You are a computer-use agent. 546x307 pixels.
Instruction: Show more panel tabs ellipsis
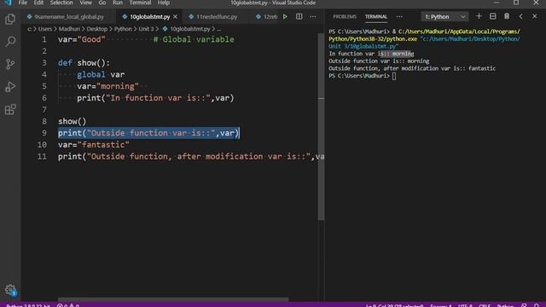click(x=399, y=16)
